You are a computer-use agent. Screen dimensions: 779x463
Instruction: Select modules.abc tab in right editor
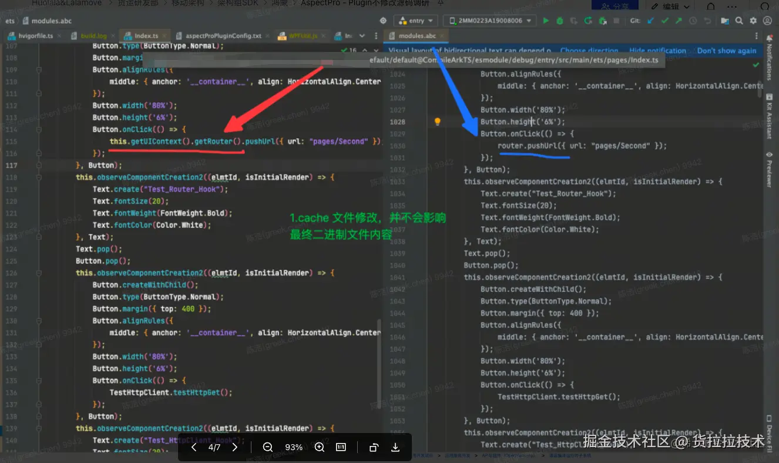point(417,36)
